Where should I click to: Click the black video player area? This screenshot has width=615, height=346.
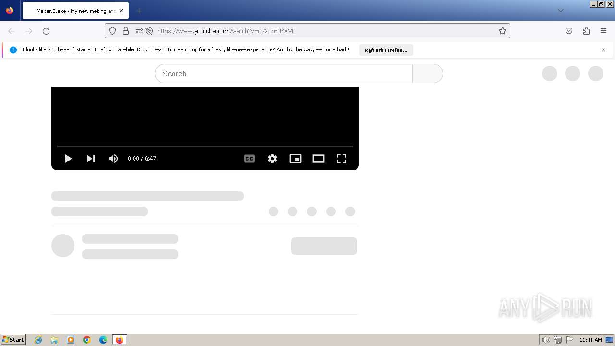click(205, 115)
